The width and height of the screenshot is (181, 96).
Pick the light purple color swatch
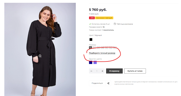coord(95,62)
